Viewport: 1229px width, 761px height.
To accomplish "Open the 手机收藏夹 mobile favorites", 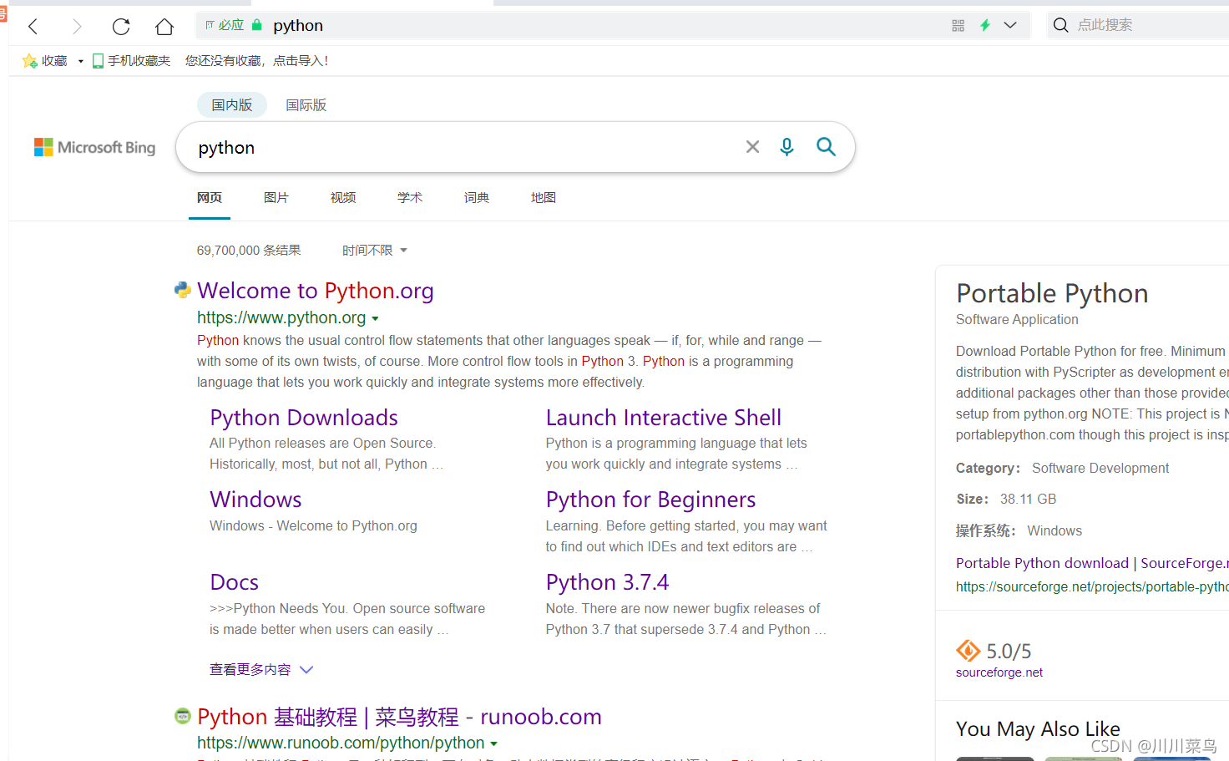I will click(131, 61).
